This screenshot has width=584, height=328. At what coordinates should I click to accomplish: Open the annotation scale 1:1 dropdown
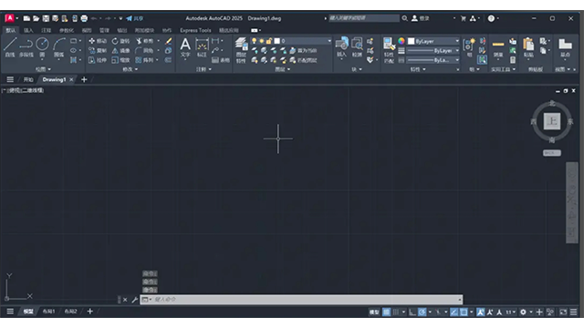point(510,312)
